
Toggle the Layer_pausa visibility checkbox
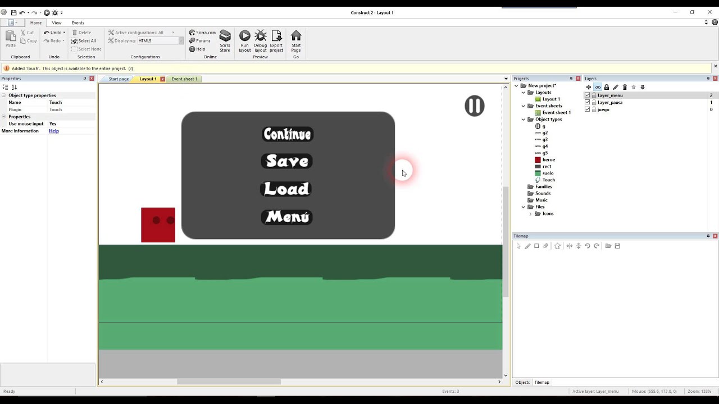coord(588,103)
